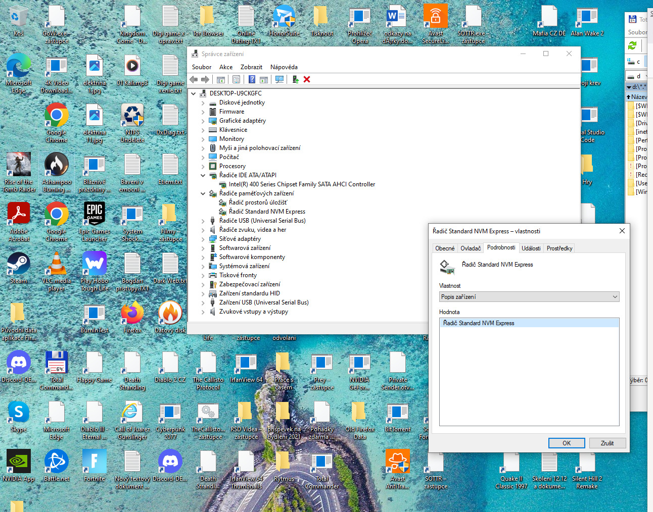Switch to the Ovladač tab
The image size is (653, 512).
coord(471,248)
